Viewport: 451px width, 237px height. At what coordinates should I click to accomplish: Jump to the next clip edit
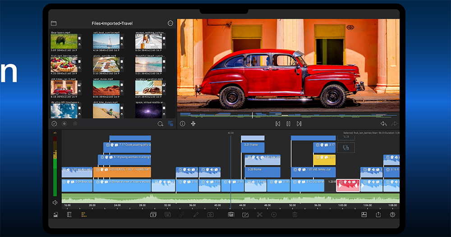point(299,123)
